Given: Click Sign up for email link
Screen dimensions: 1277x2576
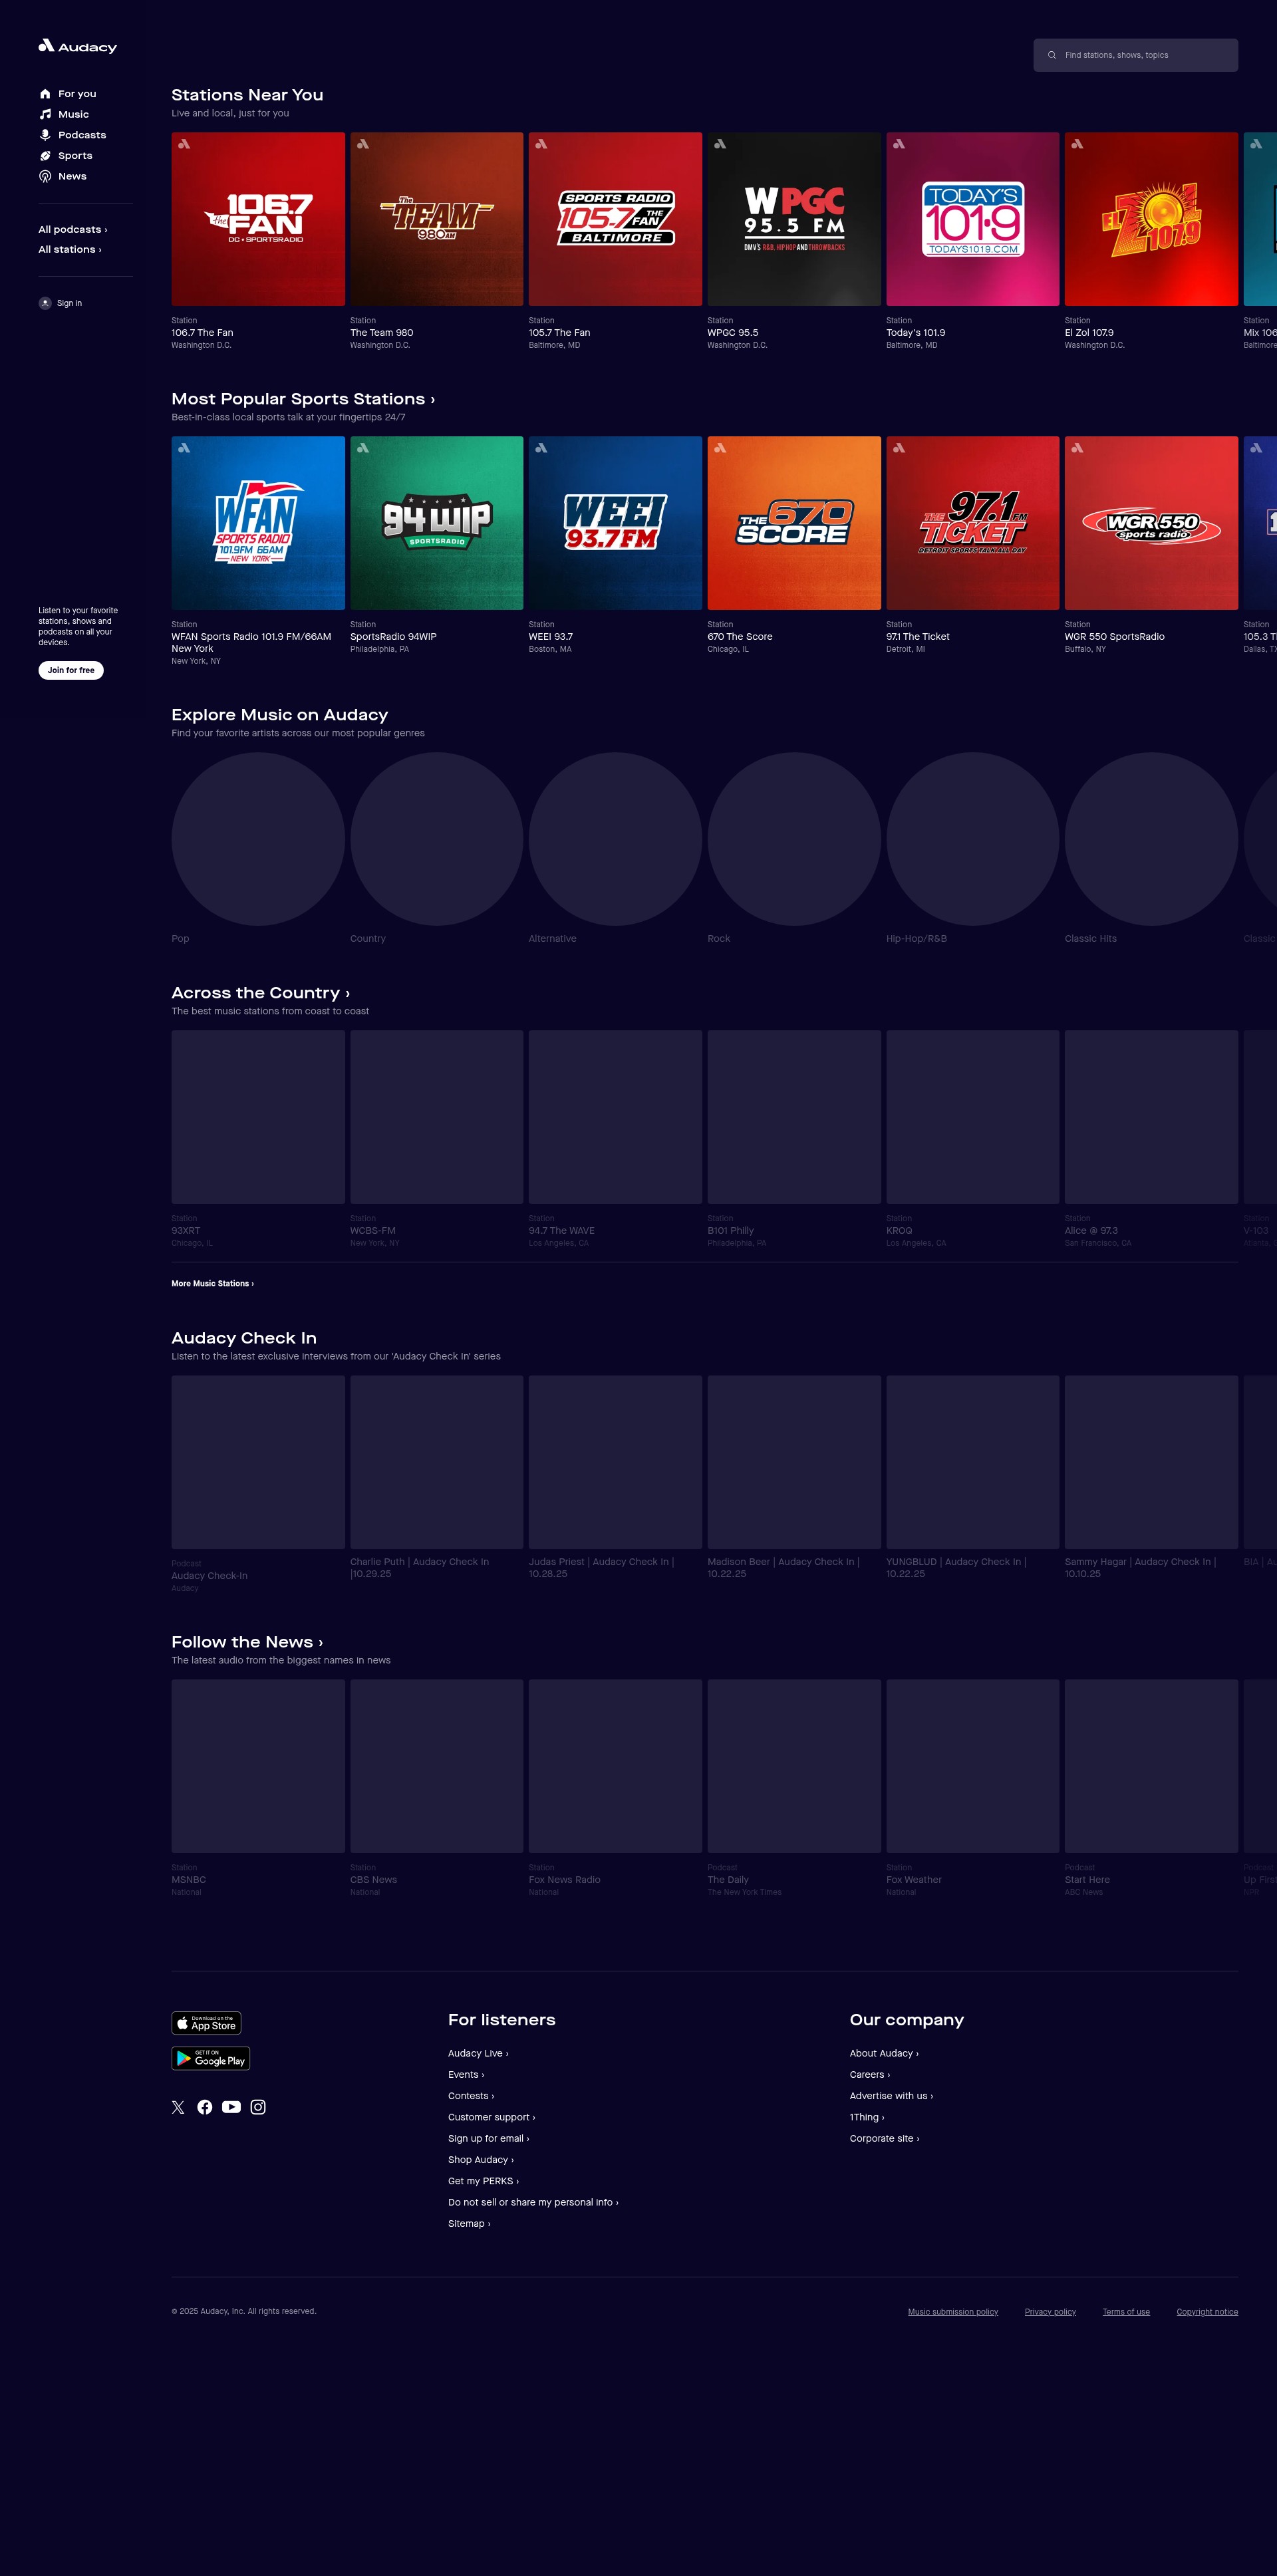Looking at the screenshot, I should point(489,2138).
